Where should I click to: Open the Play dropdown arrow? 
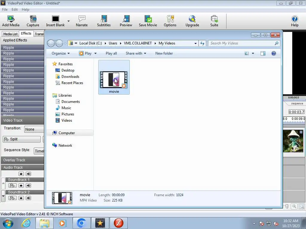(x=95, y=53)
